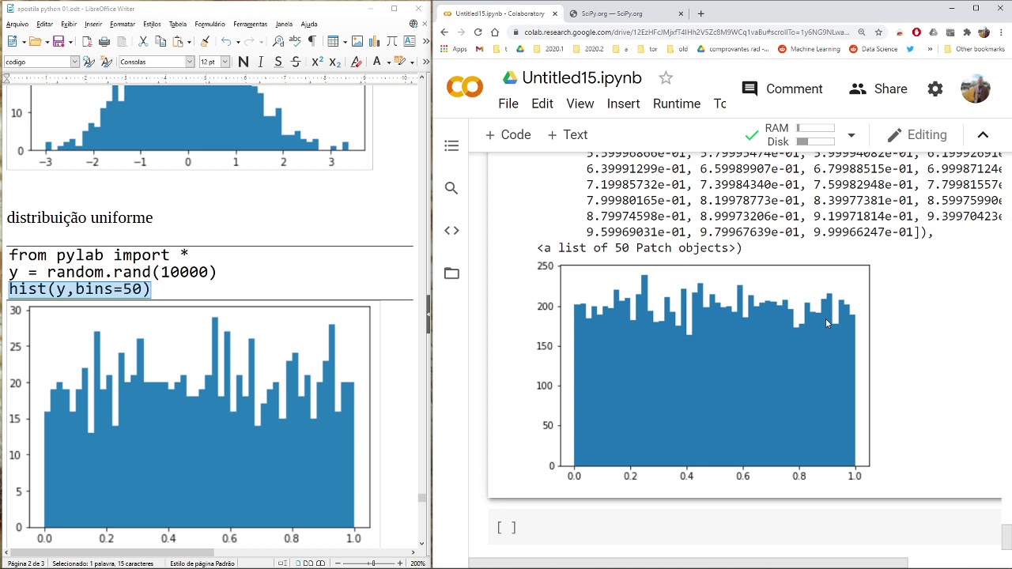The width and height of the screenshot is (1012, 569).
Task: Add a new code cell with + Code
Action: pos(508,134)
